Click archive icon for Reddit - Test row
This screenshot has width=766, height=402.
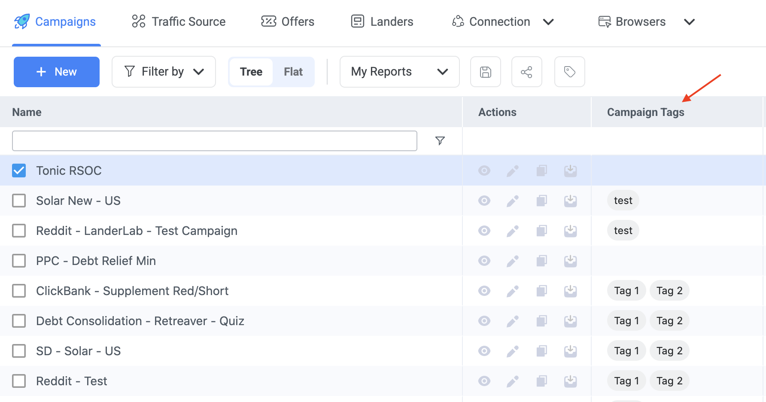570,381
